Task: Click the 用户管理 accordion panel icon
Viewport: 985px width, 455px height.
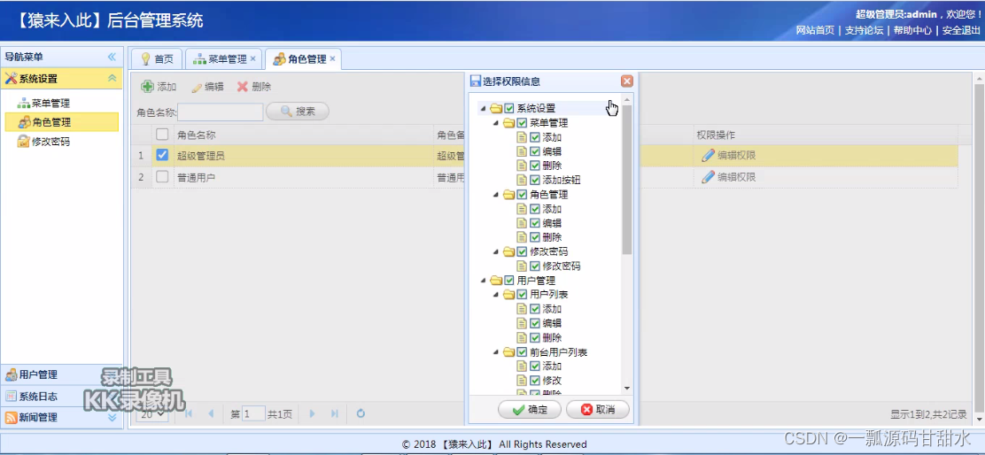Action: click(x=12, y=374)
